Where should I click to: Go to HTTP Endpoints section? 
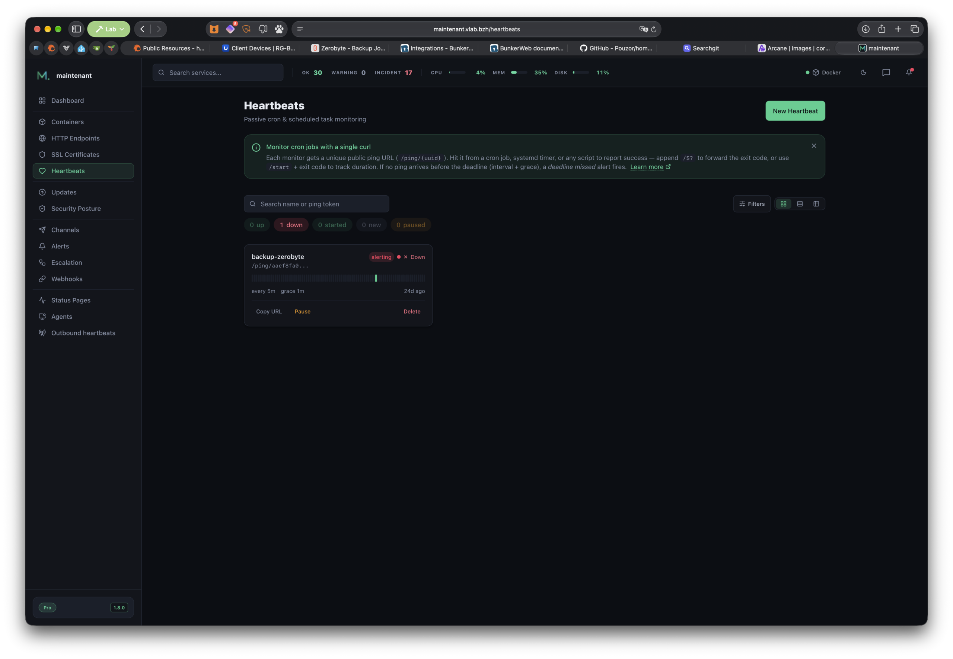click(x=83, y=138)
